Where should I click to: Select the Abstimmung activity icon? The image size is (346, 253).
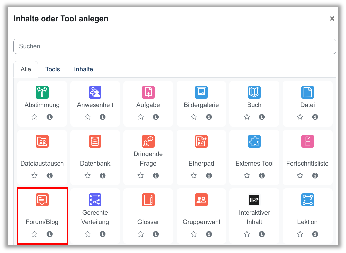(42, 92)
